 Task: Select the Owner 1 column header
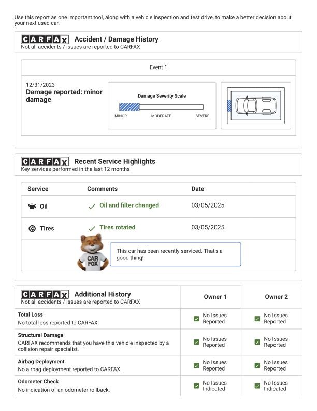[210, 297]
